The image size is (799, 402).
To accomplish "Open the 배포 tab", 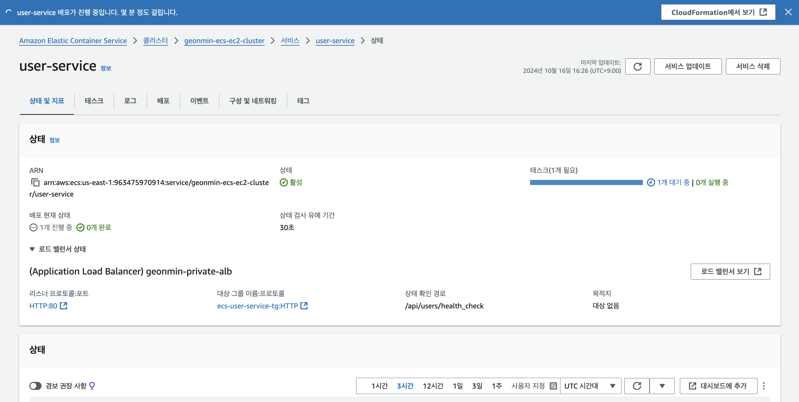I will (163, 101).
